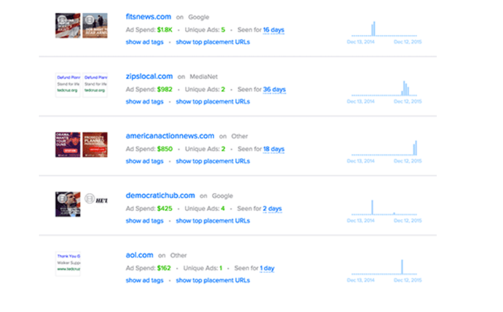Image resolution: width=503 pixels, height=312 pixels.
Task: Click the 16 days seen link
Action: (x=273, y=30)
